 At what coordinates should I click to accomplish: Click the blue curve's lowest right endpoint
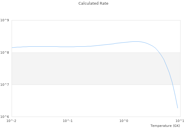coord(178,108)
